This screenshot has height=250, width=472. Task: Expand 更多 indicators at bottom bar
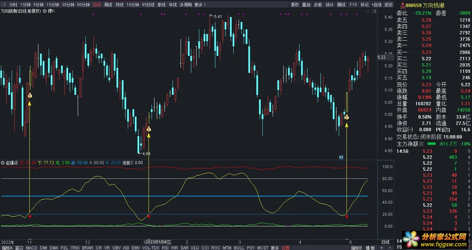275,248
